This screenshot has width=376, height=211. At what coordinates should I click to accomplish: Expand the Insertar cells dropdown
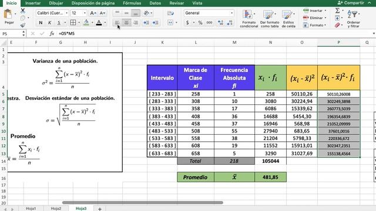(325, 11)
